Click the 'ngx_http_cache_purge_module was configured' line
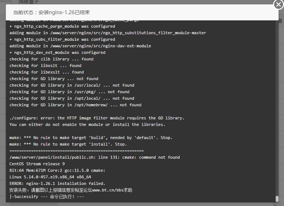The width and height of the screenshot is (284, 206). click(x=62, y=26)
